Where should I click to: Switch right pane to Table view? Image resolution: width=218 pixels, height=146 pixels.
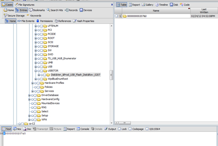point(122,5)
